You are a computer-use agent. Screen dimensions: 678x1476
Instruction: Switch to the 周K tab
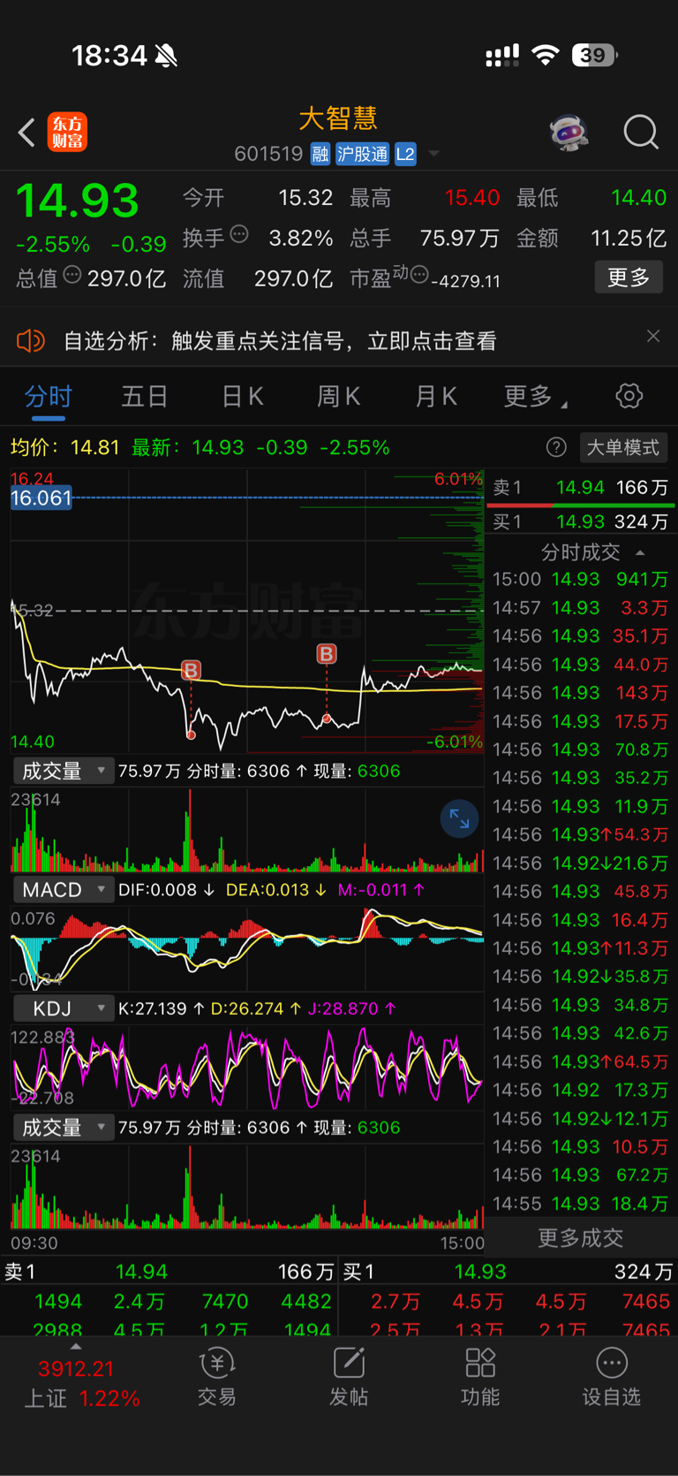339,396
